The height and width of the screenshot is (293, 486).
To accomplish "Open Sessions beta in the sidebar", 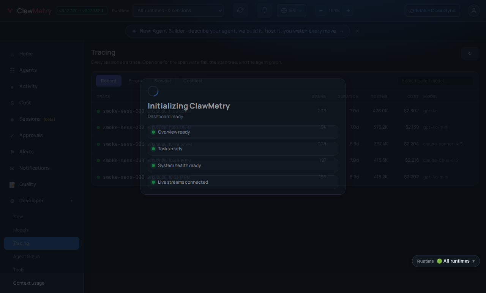I will click(42, 119).
